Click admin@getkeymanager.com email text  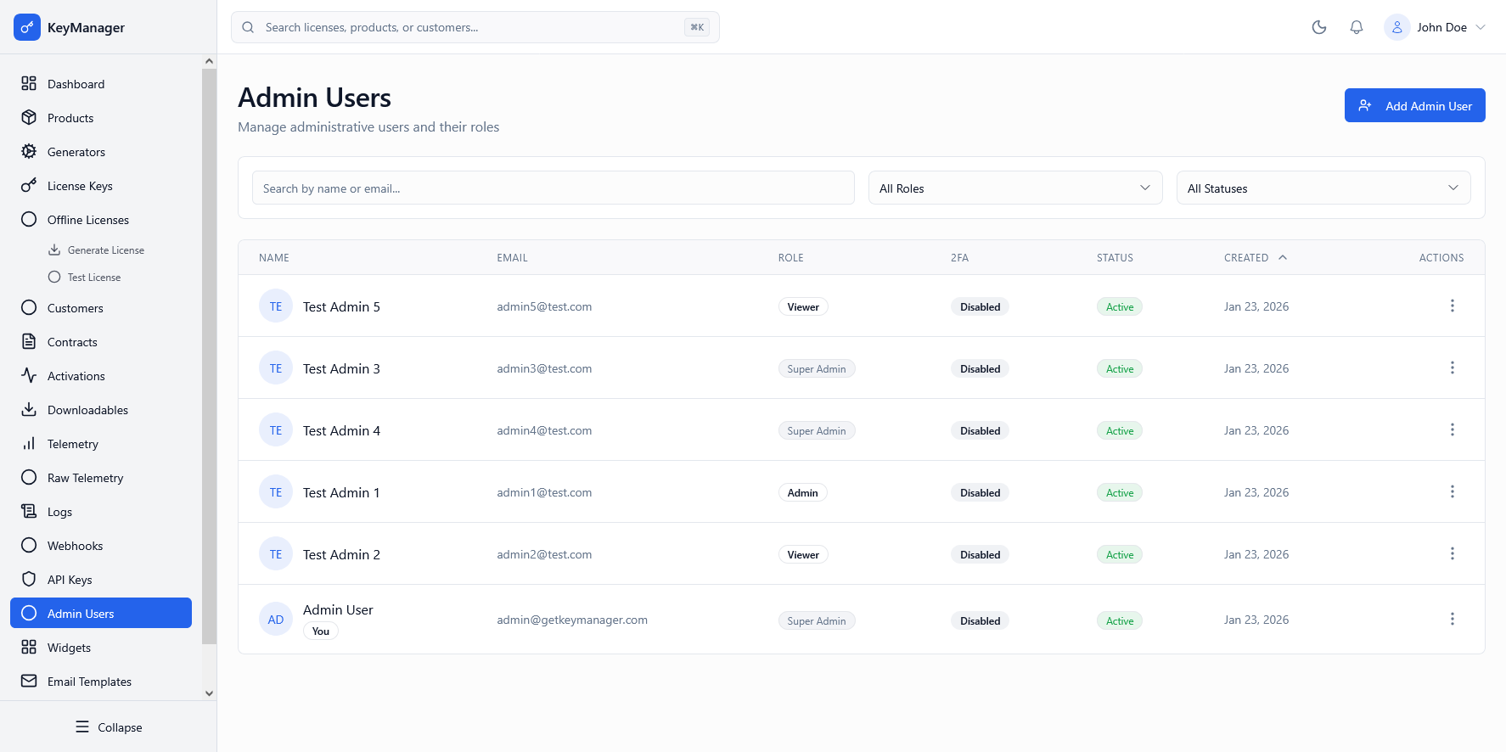pyautogui.click(x=572, y=620)
